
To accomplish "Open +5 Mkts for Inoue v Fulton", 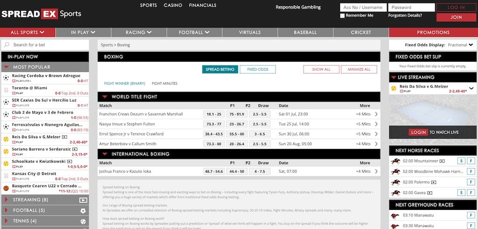I will click(366, 124).
